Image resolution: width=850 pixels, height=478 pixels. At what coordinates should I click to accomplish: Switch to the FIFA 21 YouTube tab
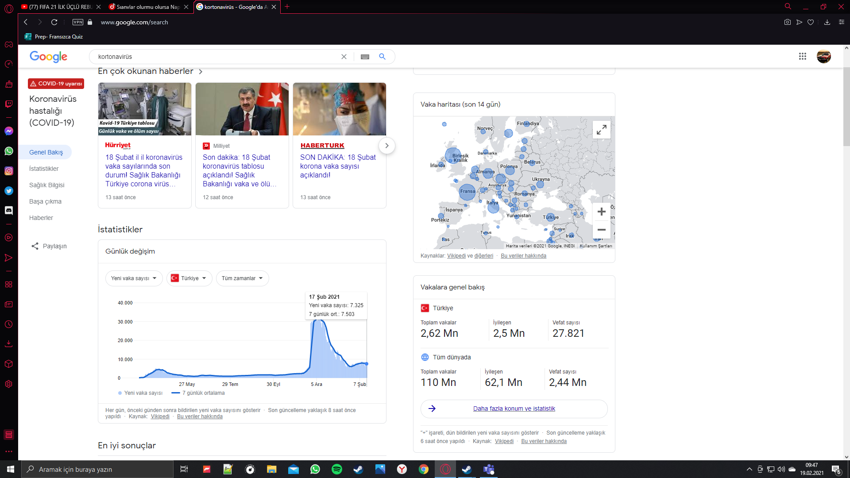61,7
